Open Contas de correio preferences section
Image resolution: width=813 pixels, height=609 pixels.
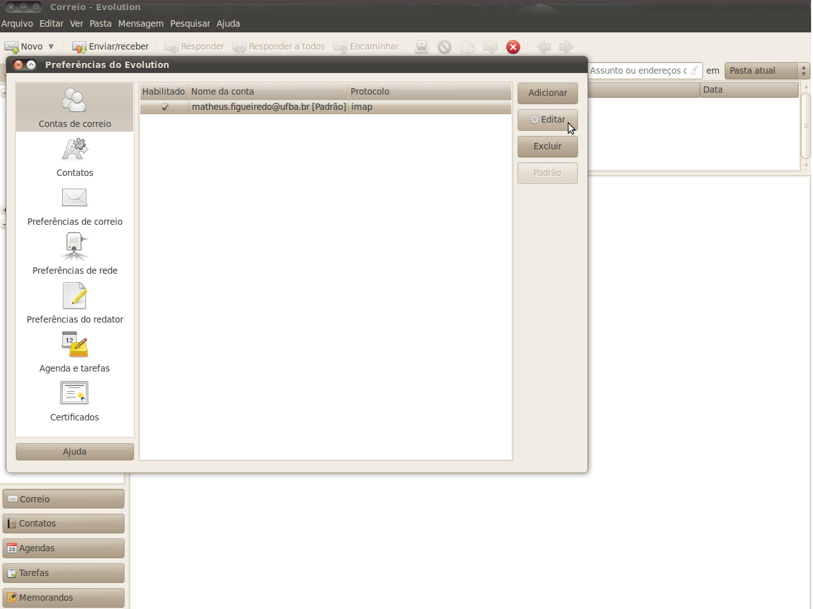click(74, 107)
